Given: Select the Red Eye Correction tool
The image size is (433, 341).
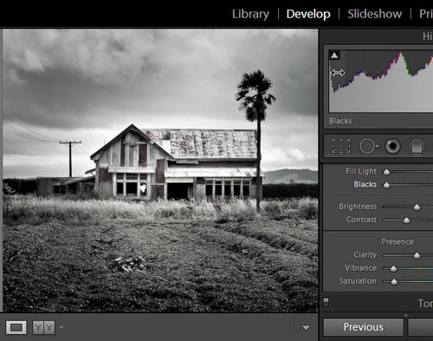Looking at the screenshot, I should [x=392, y=146].
